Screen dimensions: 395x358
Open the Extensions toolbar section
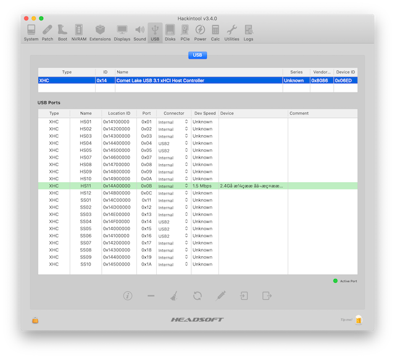pos(100,33)
